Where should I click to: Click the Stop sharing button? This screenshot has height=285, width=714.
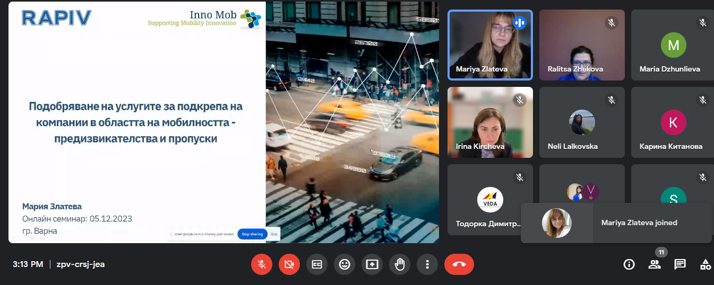coord(253,234)
